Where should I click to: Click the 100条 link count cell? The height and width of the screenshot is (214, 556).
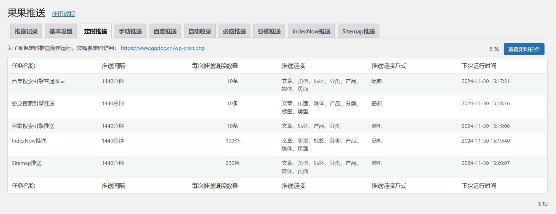(232, 141)
